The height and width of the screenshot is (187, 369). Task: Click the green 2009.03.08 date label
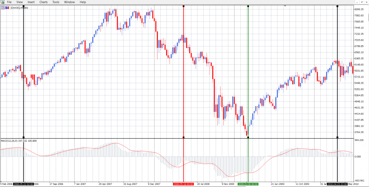point(248,184)
